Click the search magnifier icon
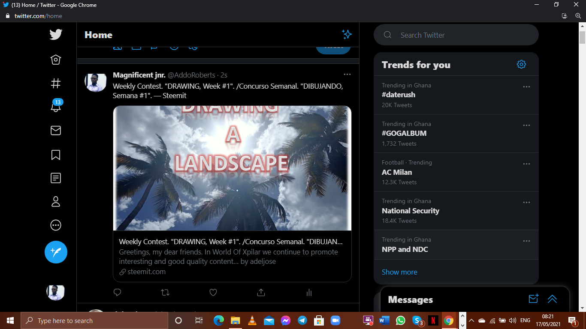 [387, 35]
